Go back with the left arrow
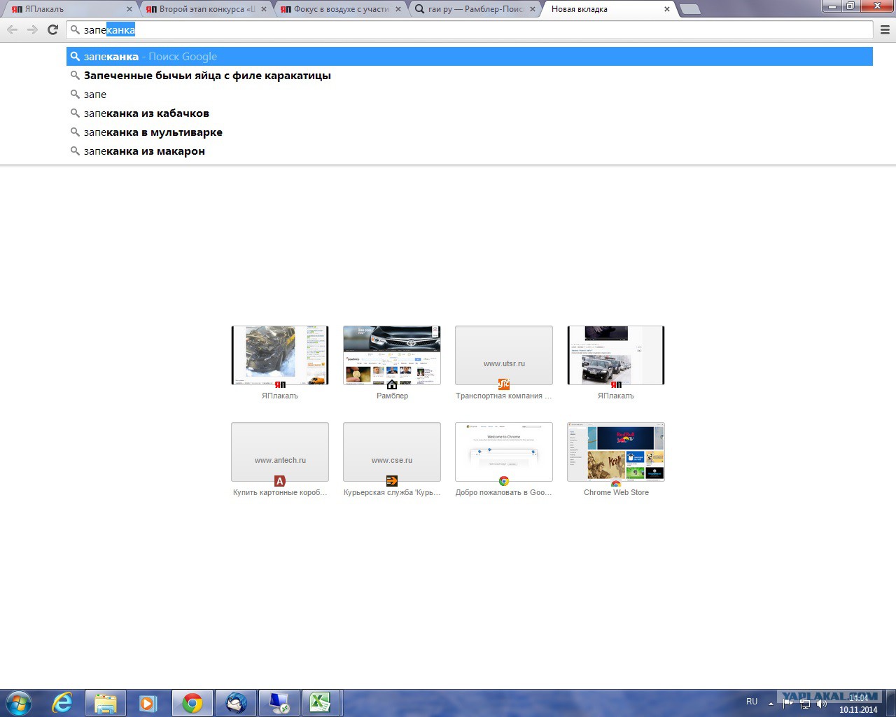This screenshot has height=717, width=896. click(12, 29)
